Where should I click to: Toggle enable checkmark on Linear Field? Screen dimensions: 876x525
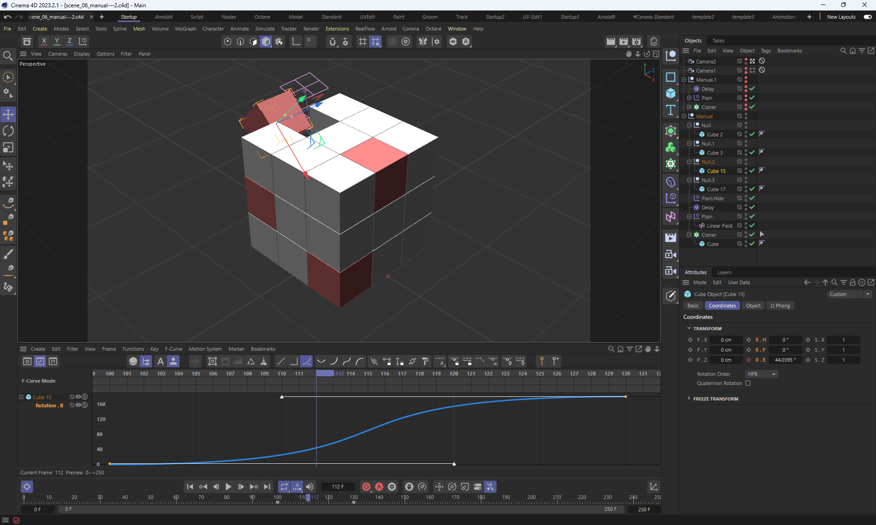pos(752,225)
